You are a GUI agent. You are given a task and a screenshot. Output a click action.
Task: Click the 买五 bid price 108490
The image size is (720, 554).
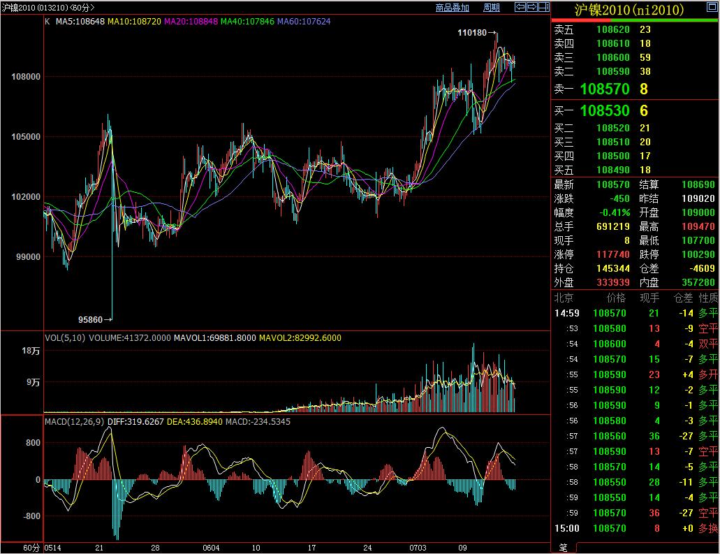click(613, 170)
